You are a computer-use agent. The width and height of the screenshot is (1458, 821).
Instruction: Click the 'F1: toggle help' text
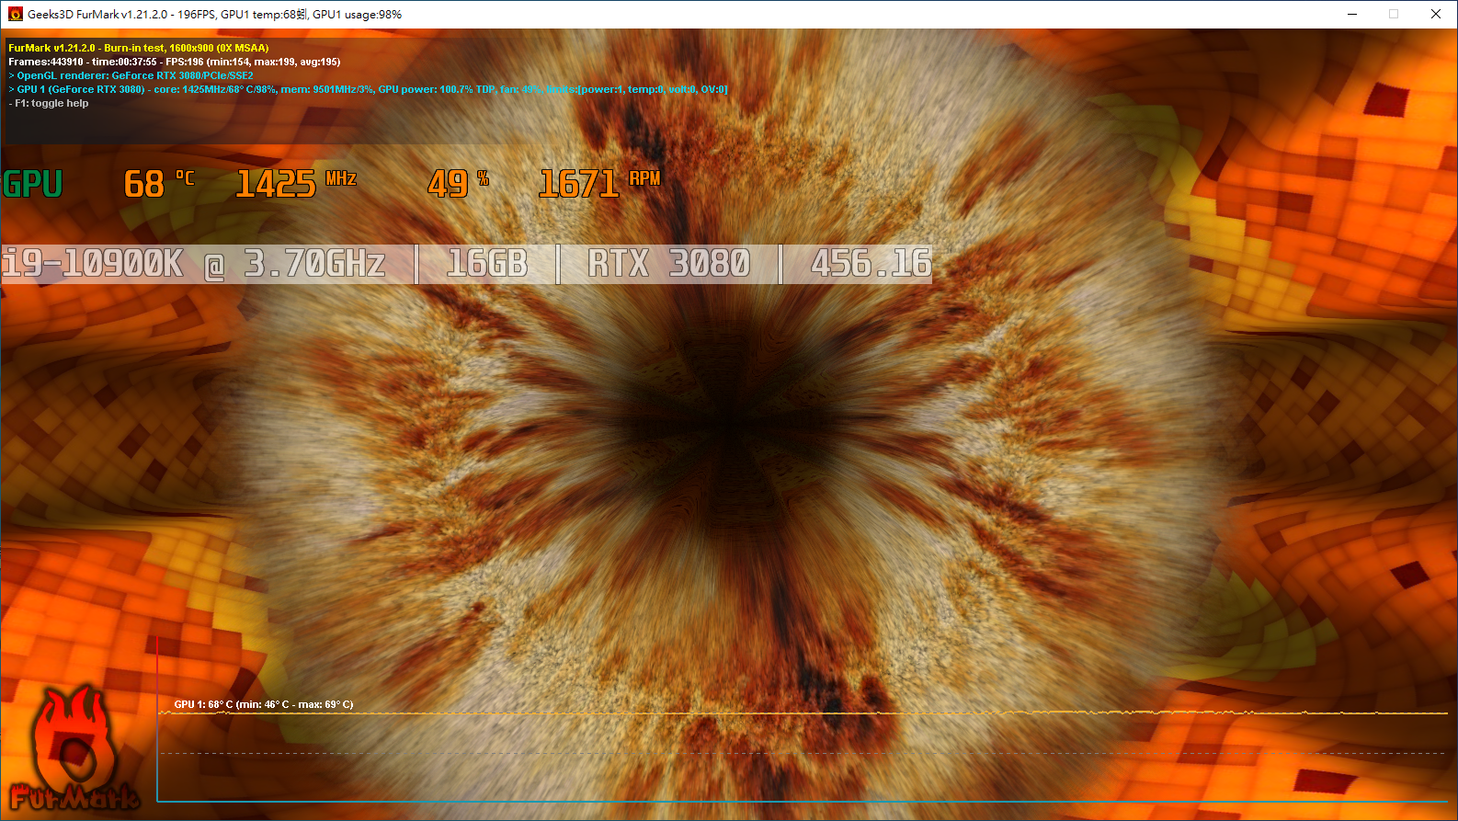[49, 103]
